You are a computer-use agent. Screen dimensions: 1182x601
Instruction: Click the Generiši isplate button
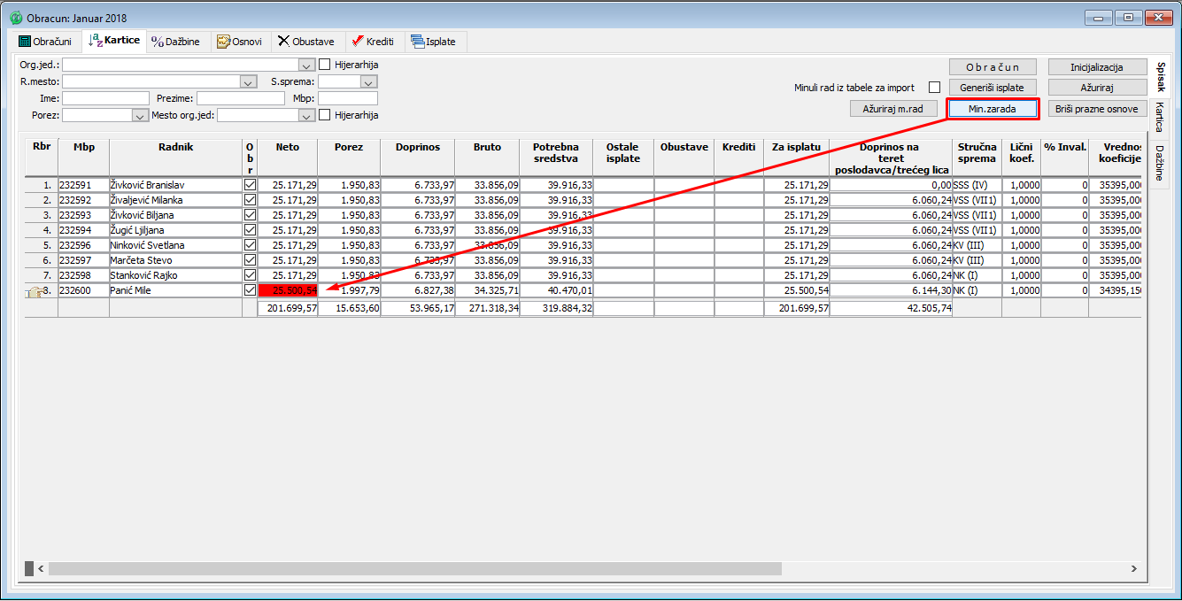coord(992,88)
